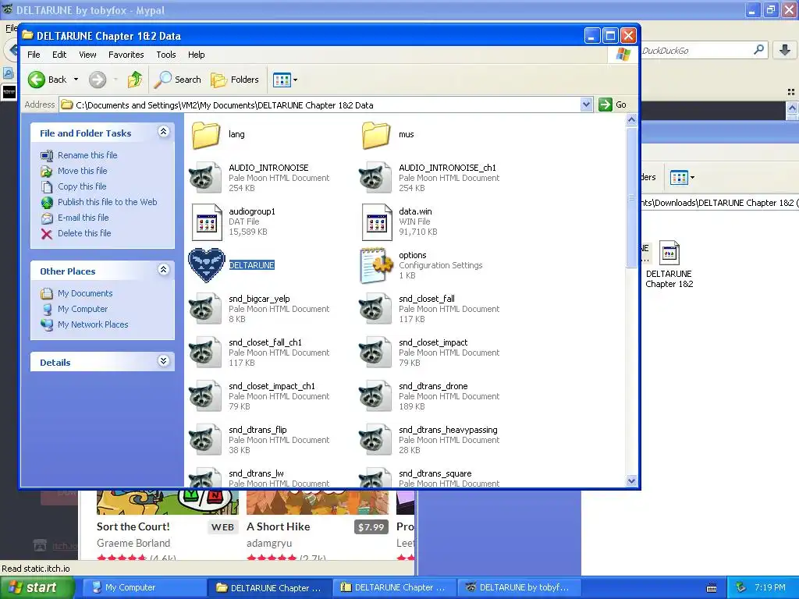Screen dimensions: 799x599
Task: Select DELTARUNE Chapter 1&2 file in background window
Action: [669, 265]
